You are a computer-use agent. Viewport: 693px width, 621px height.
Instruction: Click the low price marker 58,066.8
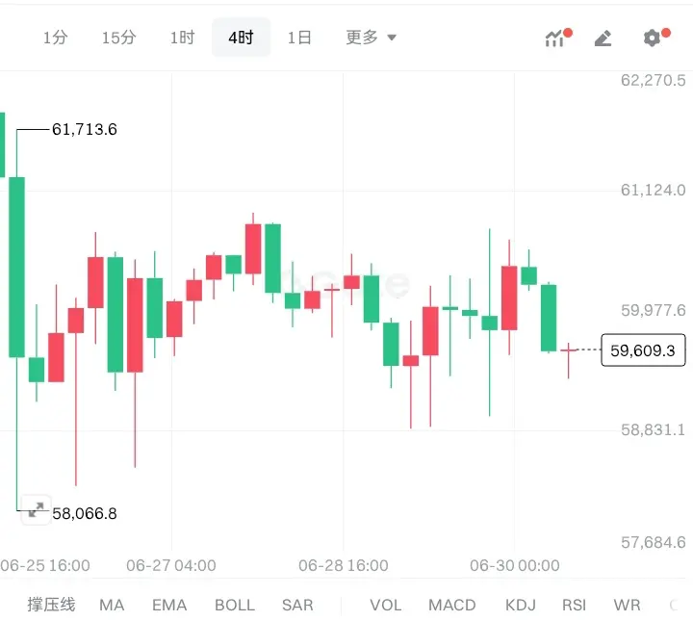(85, 513)
